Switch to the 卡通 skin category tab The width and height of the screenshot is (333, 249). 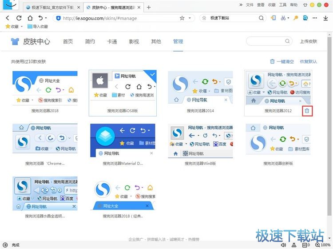(112, 42)
